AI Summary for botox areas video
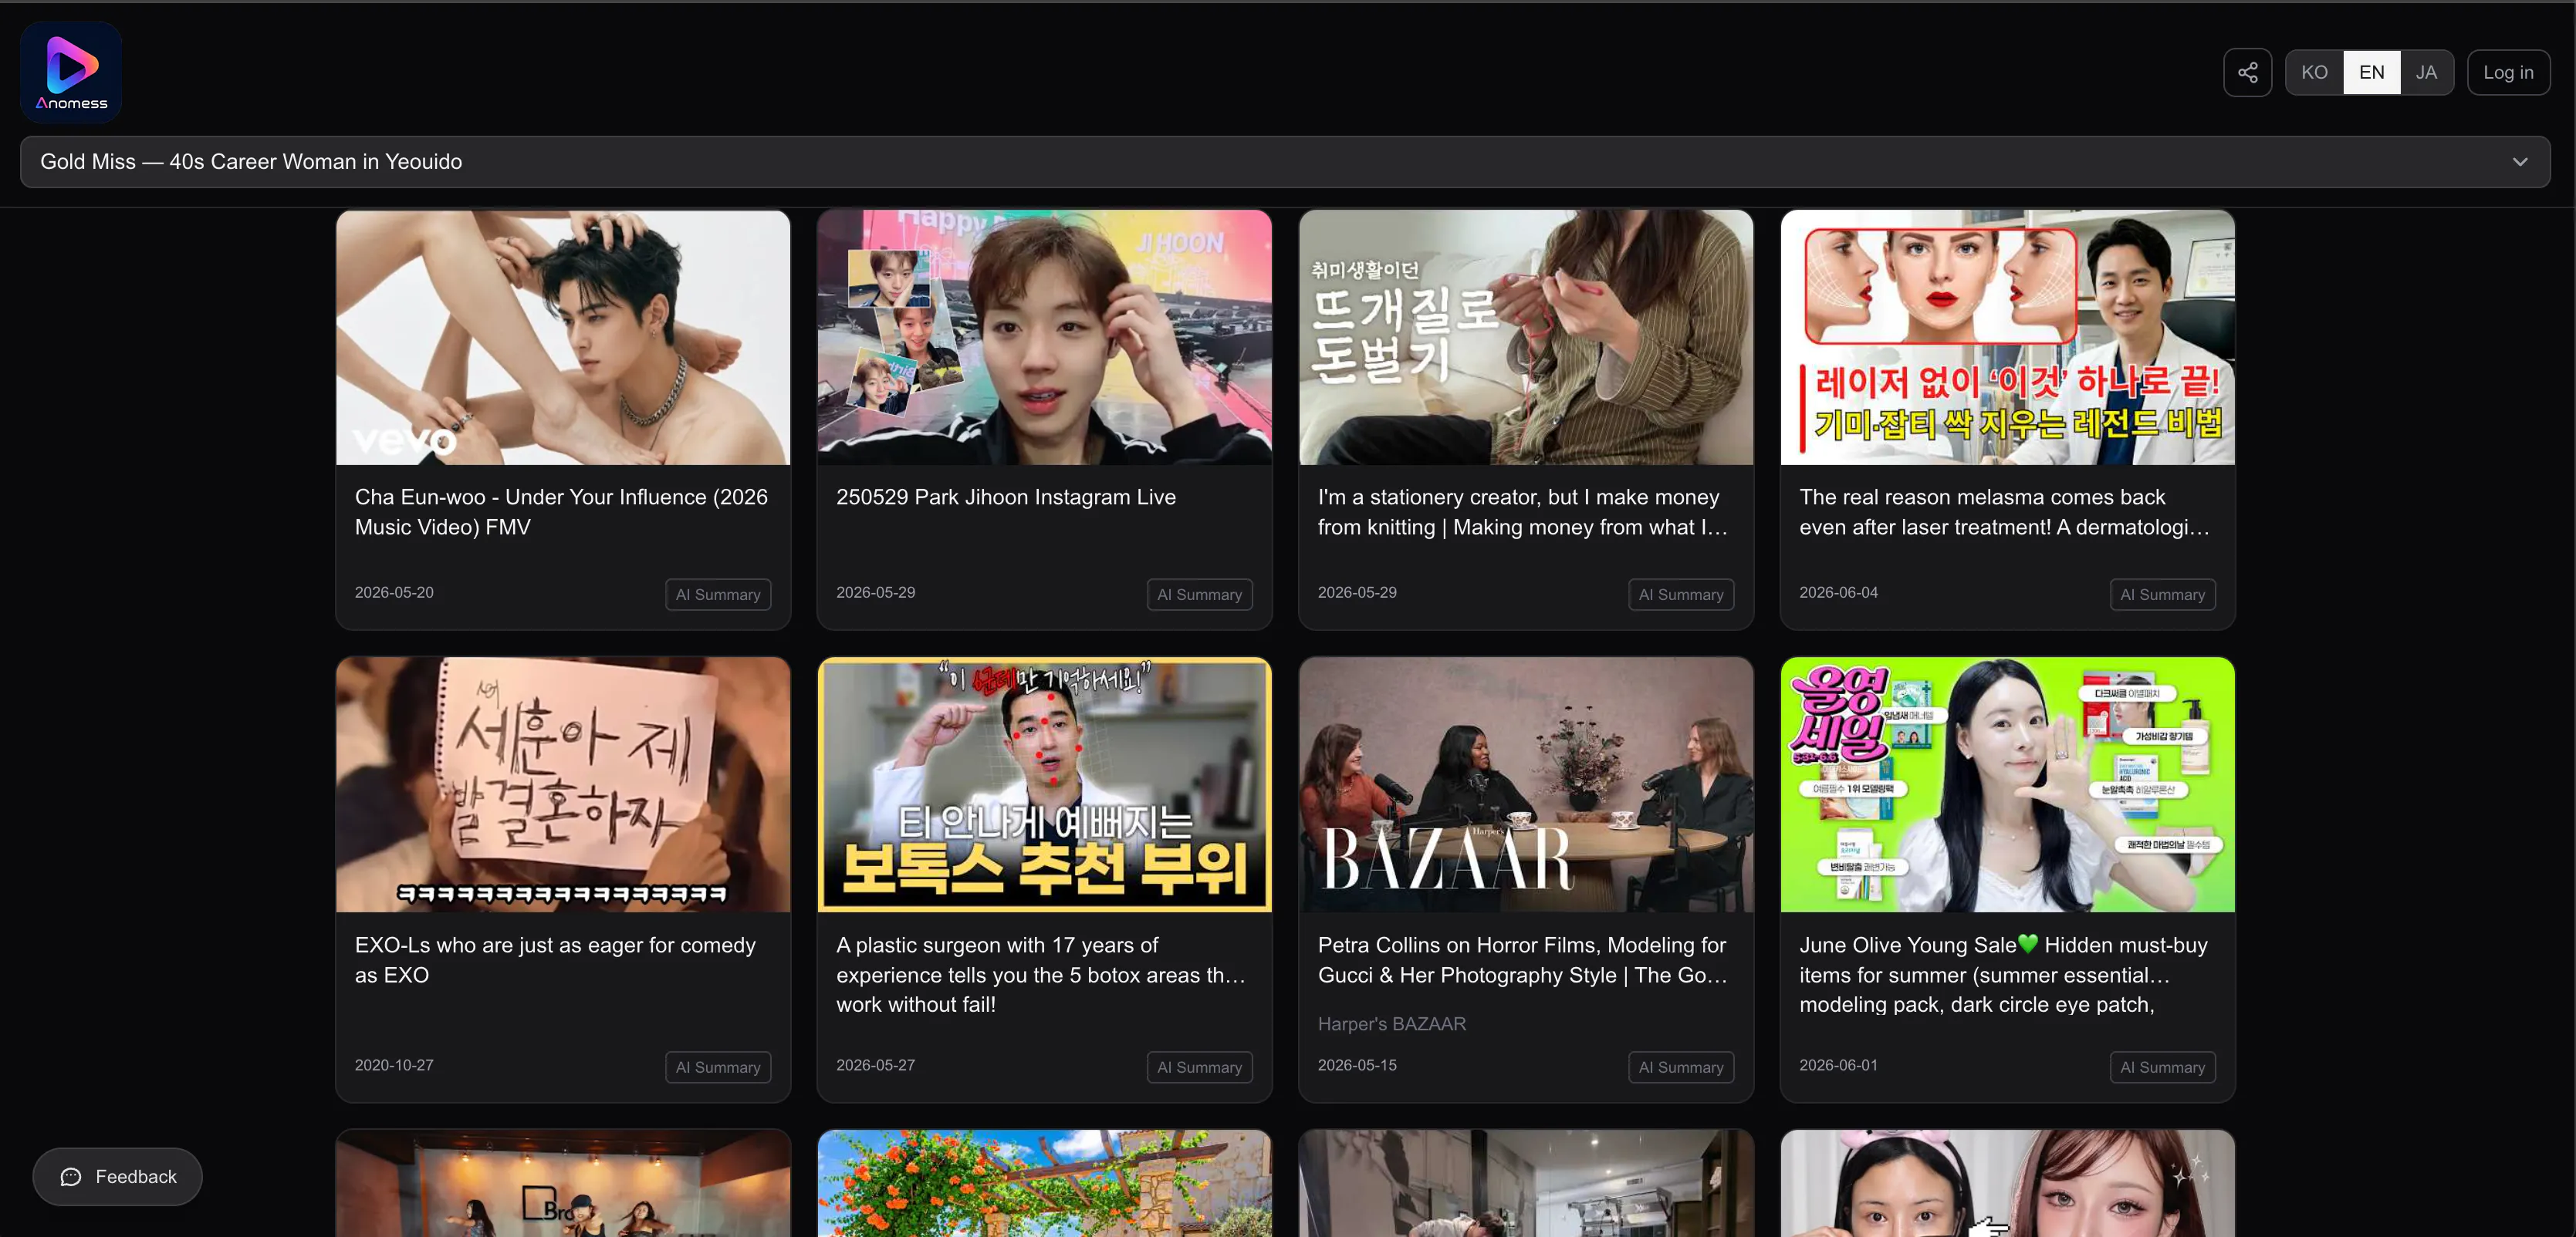Screen dimensions: 2576x1237 coord(1199,1067)
